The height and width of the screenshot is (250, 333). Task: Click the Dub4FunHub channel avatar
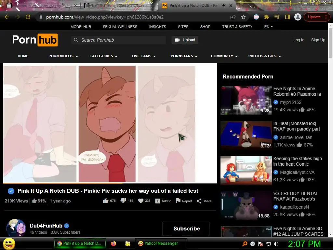click(16, 229)
